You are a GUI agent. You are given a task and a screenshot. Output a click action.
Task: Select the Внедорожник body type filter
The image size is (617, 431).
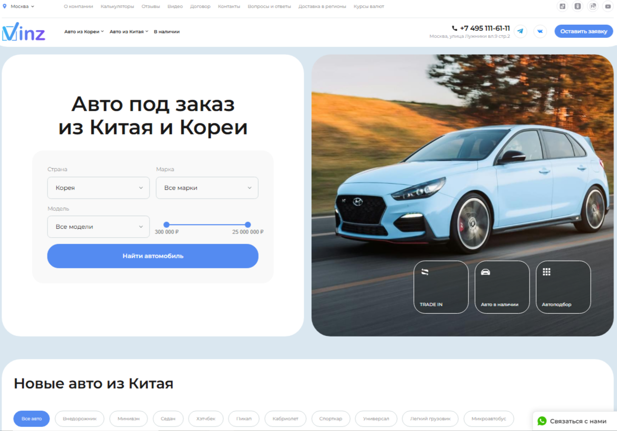point(79,419)
